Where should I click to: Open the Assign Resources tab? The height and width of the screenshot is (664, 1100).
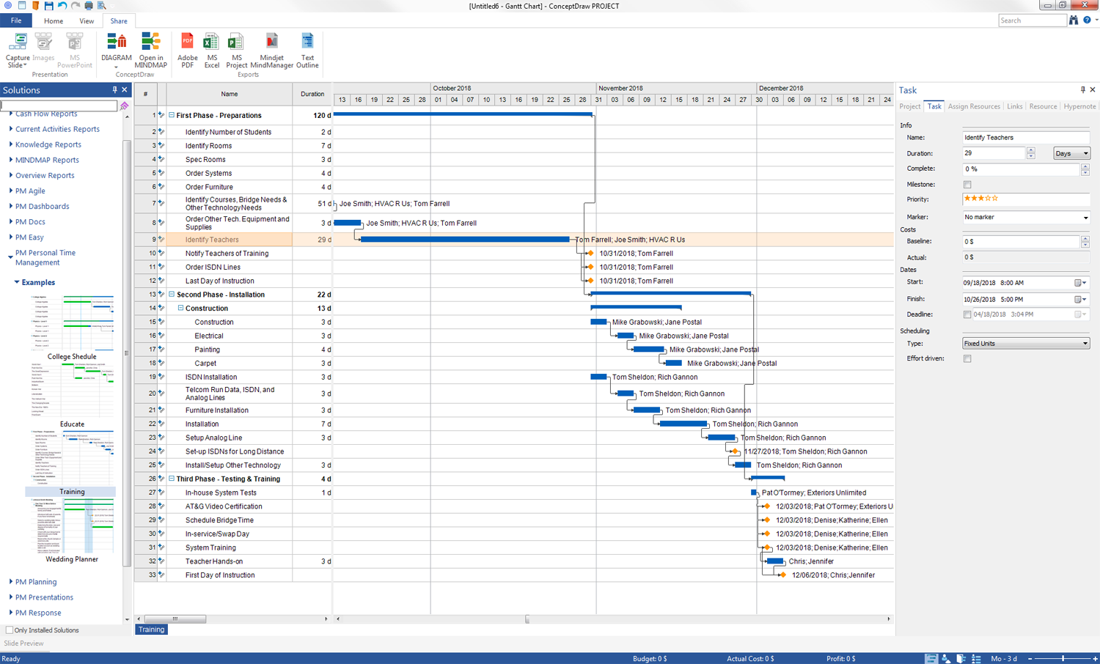973,106
